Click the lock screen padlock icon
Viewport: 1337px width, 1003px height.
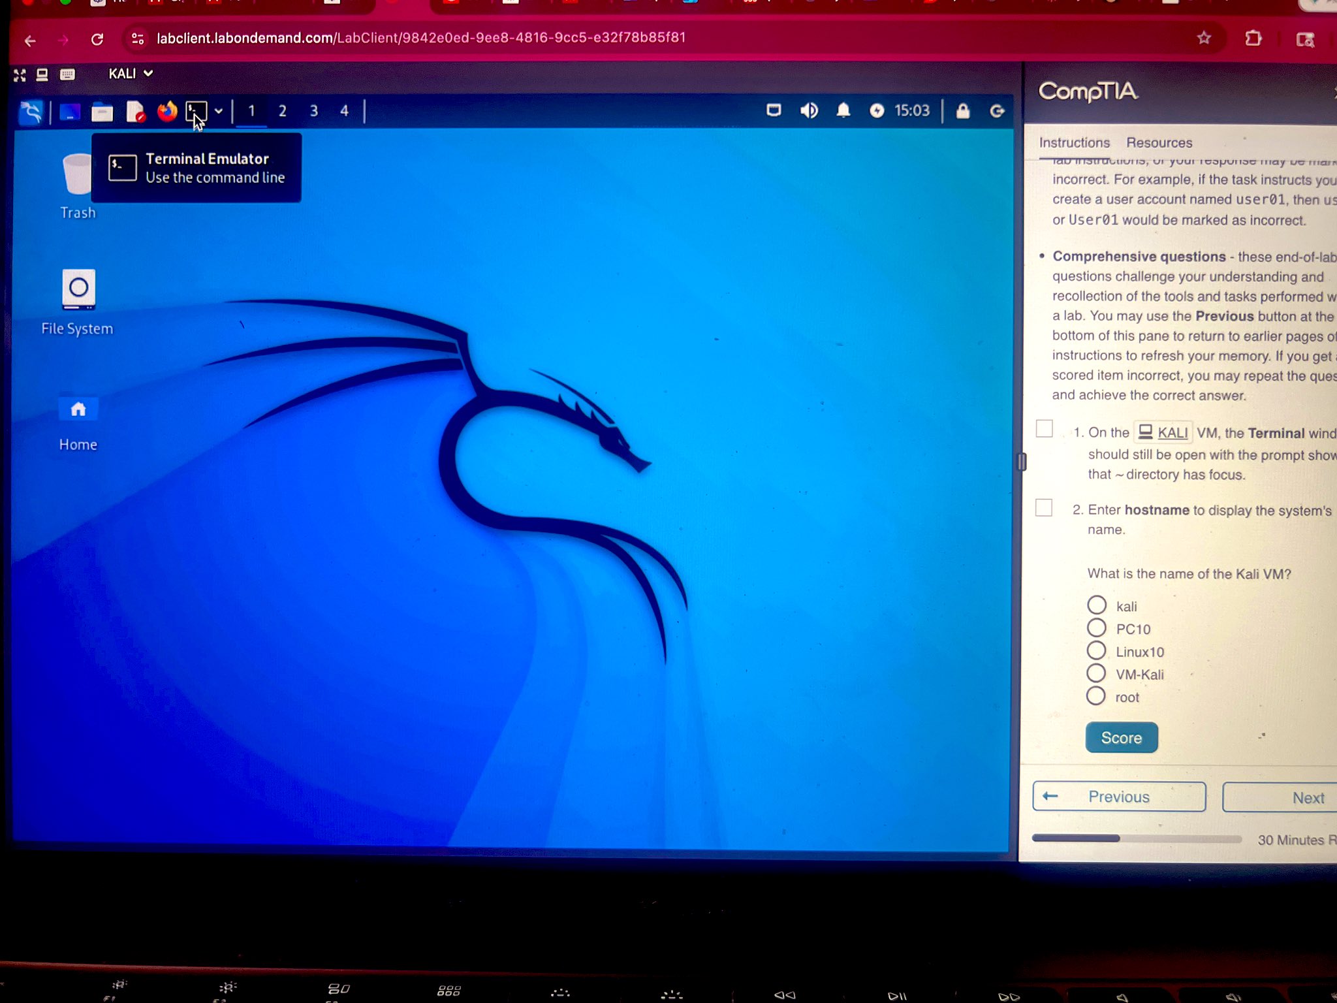(x=963, y=111)
